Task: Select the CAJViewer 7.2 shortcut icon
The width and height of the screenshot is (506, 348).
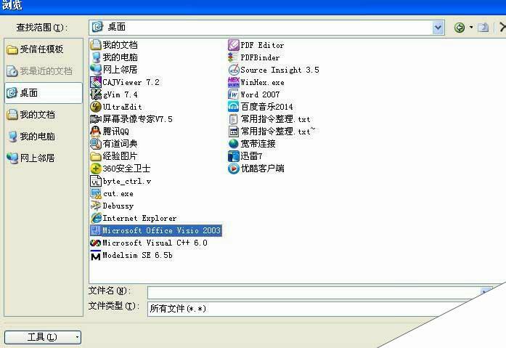Action: pyautogui.click(x=96, y=82)
